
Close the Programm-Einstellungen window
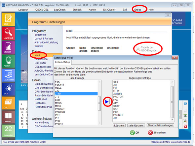168,15
